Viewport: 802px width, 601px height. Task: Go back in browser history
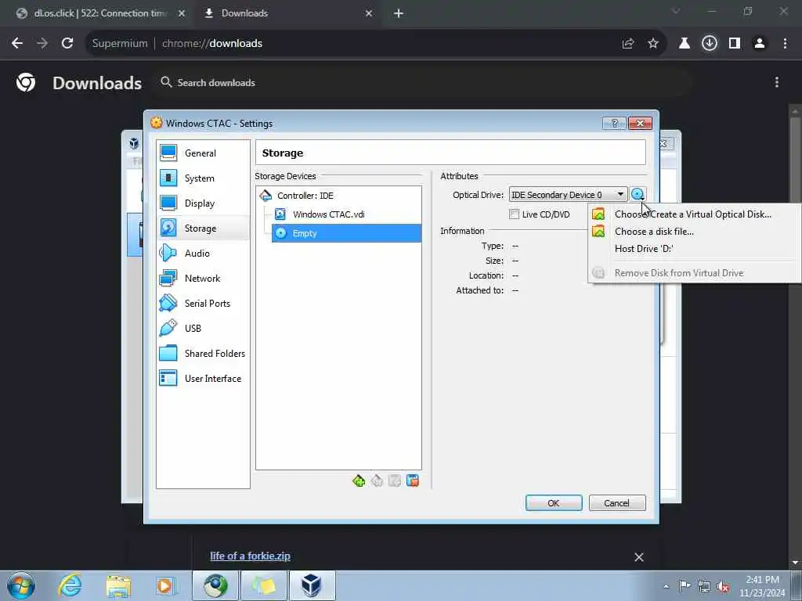pos(17,43)
